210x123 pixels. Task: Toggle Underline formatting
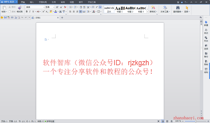coord(33,12)
